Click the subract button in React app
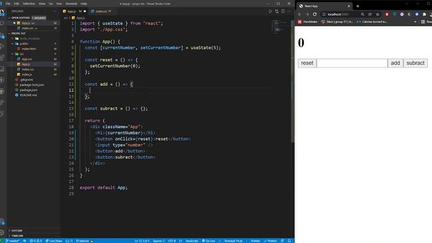The image size is (432, 243). [416, 63]
